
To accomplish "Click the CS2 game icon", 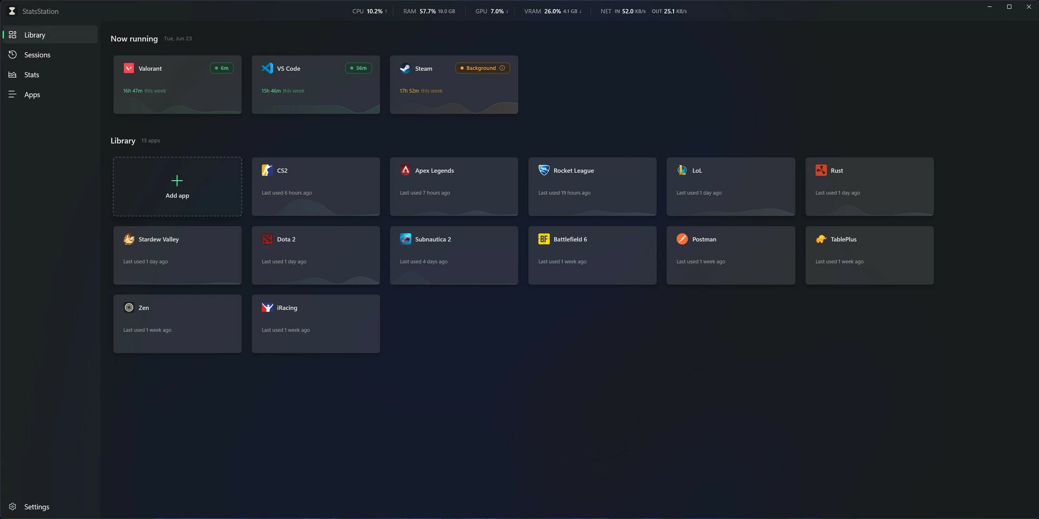I will pos(267,170).
